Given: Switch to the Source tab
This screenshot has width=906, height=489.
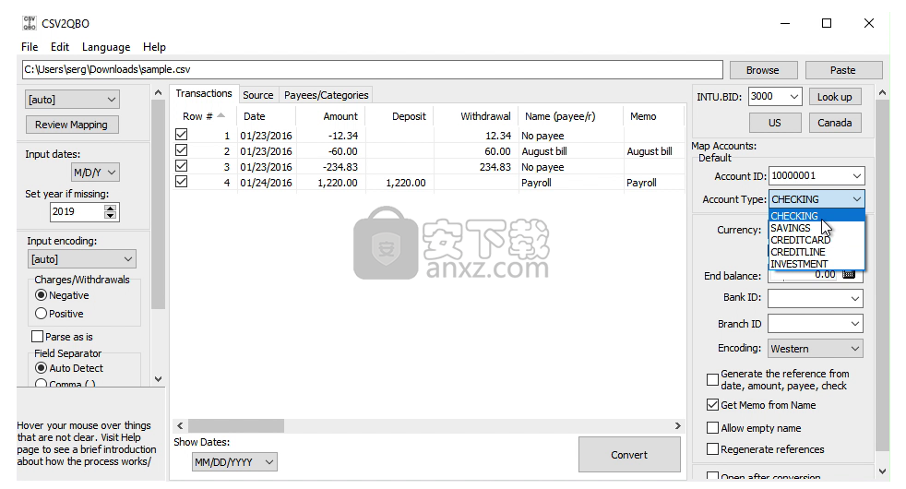Looking at the screenshot, I should point(257,95).
